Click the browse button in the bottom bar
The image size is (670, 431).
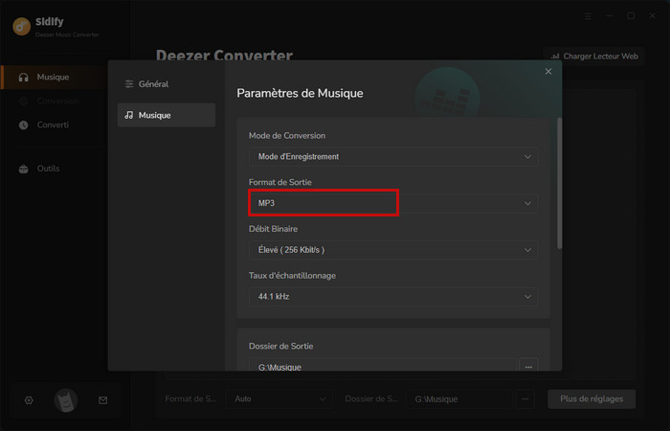pyautogui.click(x=524, y=398)
